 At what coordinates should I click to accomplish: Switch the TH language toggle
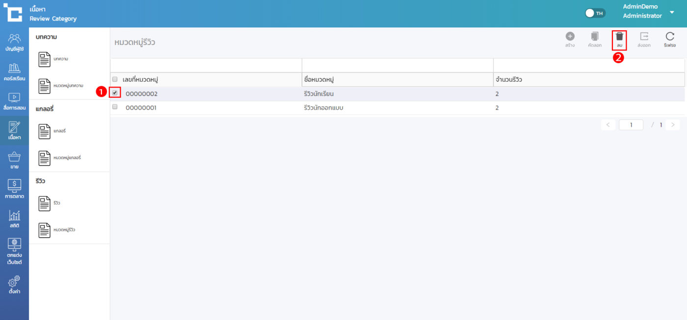596,13
